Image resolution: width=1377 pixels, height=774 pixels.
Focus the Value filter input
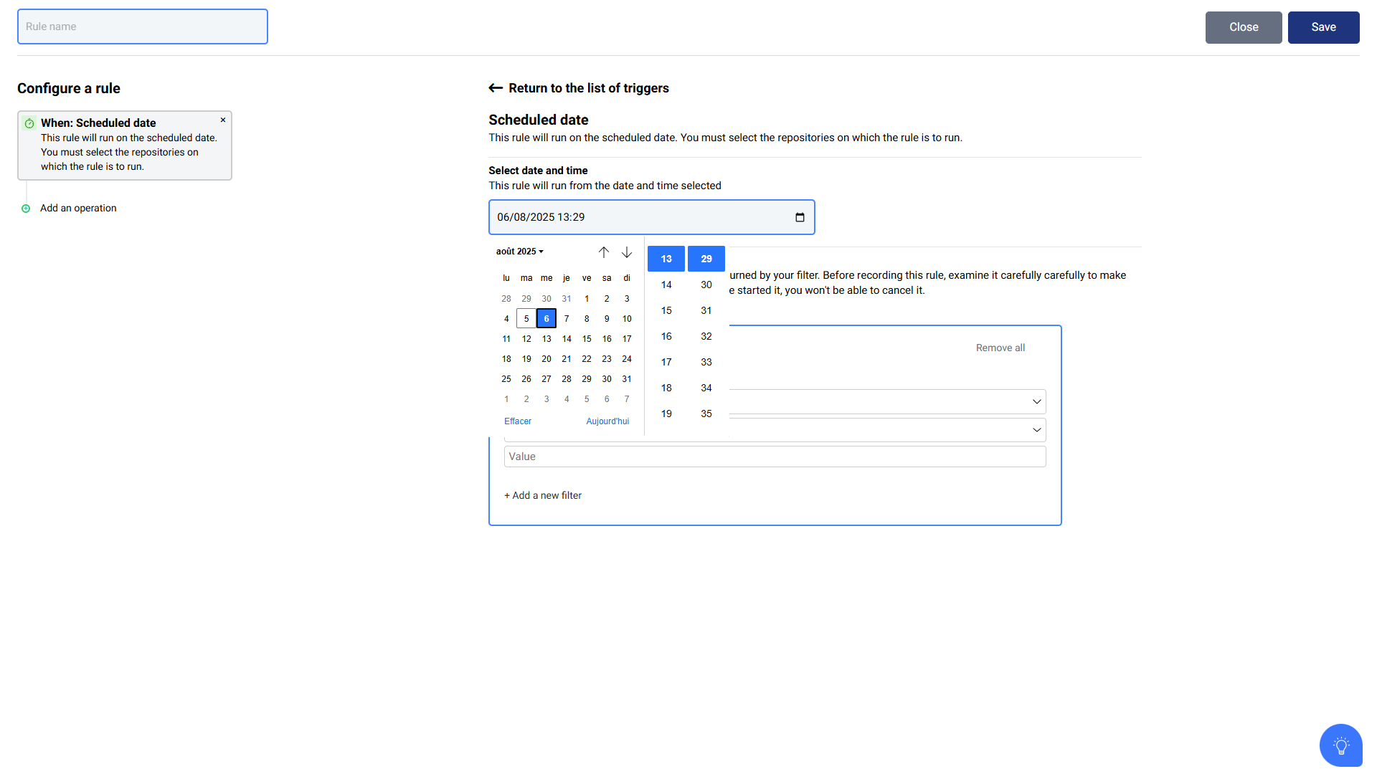775,457
